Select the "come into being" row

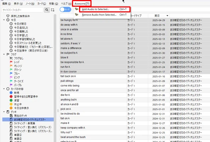coord(135,86)
